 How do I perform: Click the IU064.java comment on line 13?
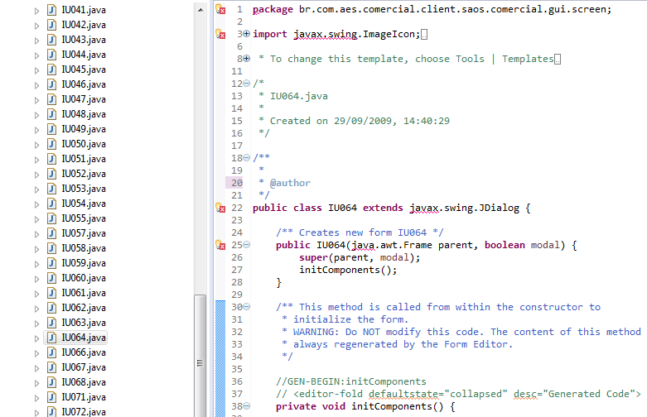tap(299, 96)
